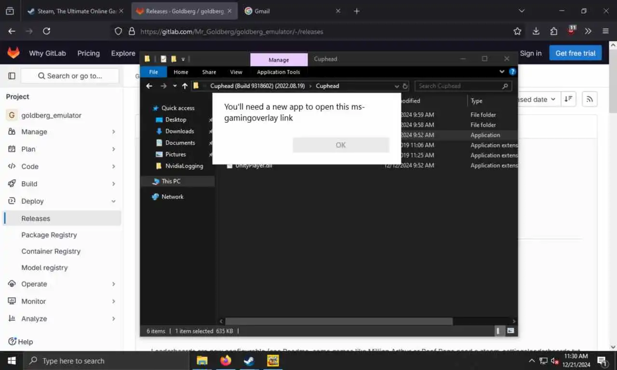Click the Properties icon in Explorer title bar
The height and width of the screenshot is (370, 617).
163,59
